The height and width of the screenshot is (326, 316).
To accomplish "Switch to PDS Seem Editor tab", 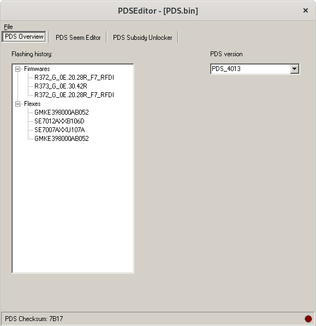I will point(78,38).
